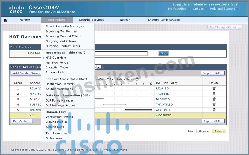Image resolution: width=249 pixels, height=155 pixels.
Task: Open ACCEPTED policy in ALL row
Action: point(164,115)
